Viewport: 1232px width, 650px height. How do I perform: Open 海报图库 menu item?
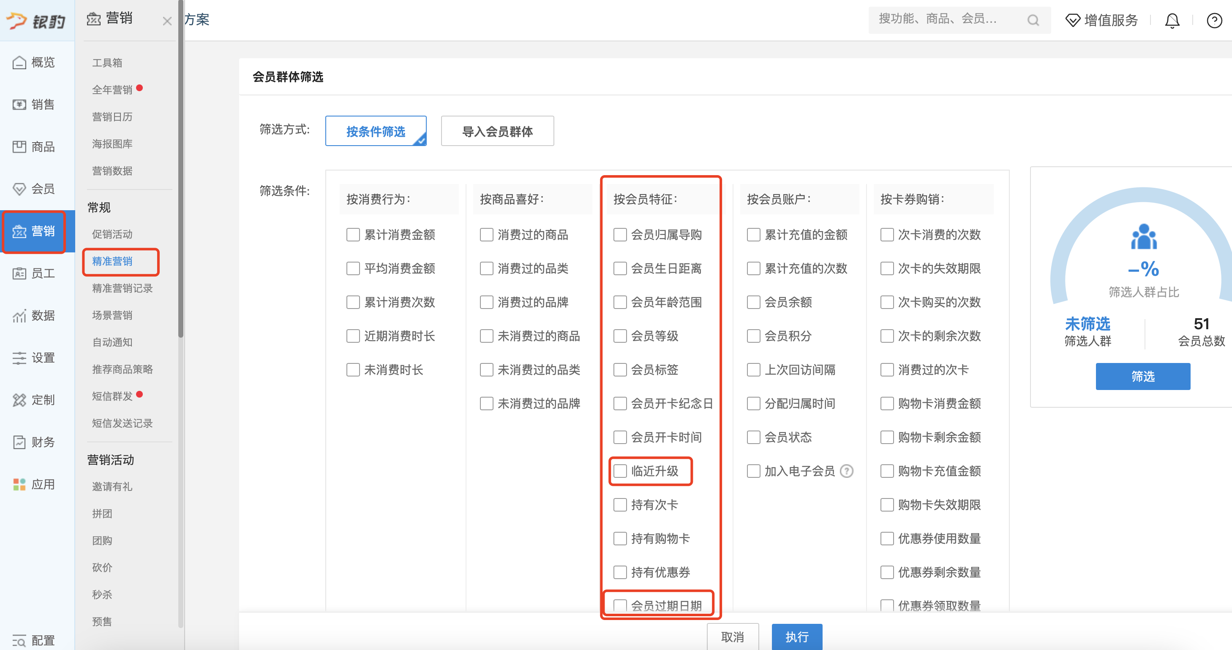click(112, 144)
